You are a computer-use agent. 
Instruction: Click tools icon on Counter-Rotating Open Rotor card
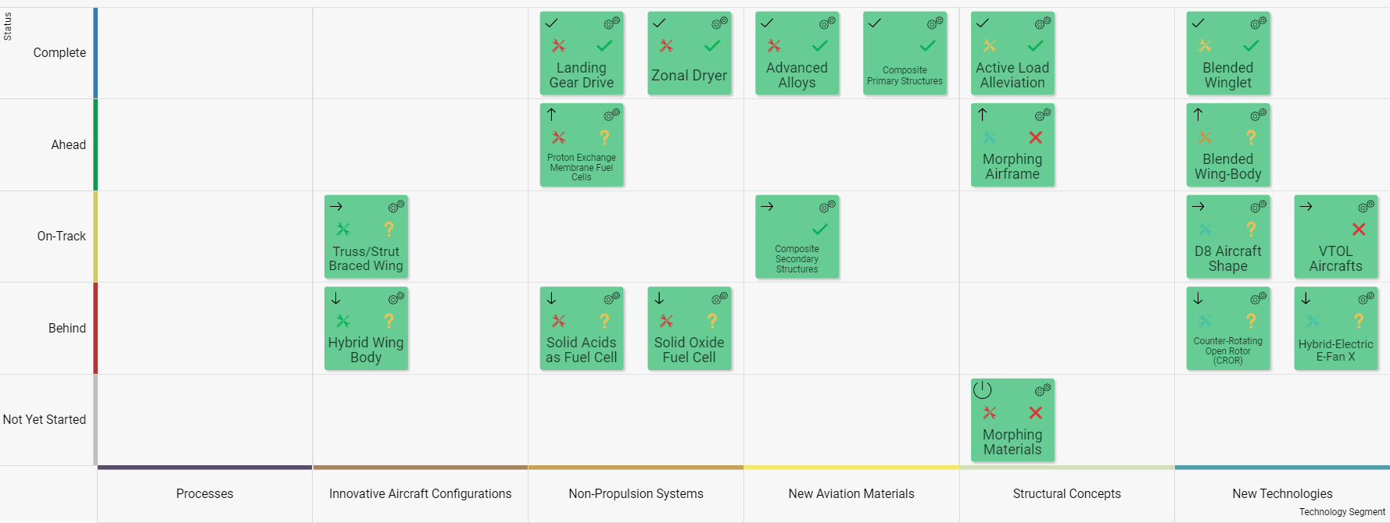pos(1206,321)
